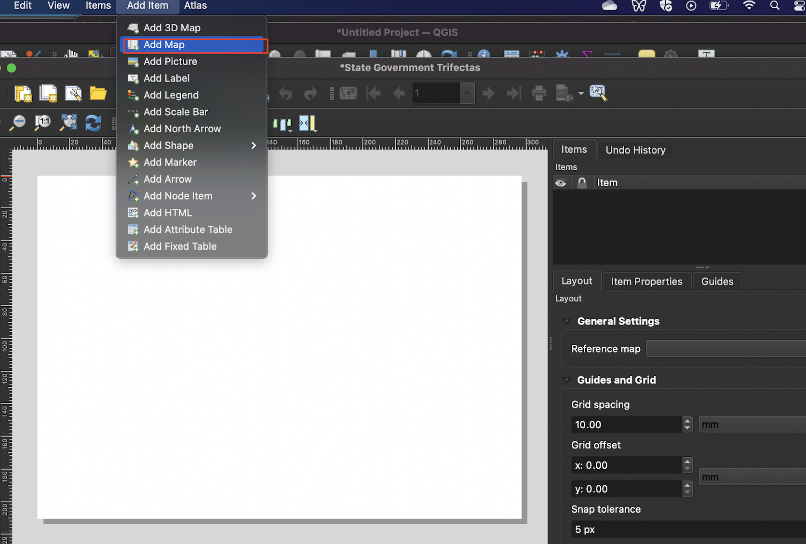Viewport: 806px width, 544px height.
Task: Select the zoom full extent icon
Action: (x=67, y=123)
